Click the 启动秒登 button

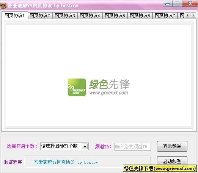172,161
